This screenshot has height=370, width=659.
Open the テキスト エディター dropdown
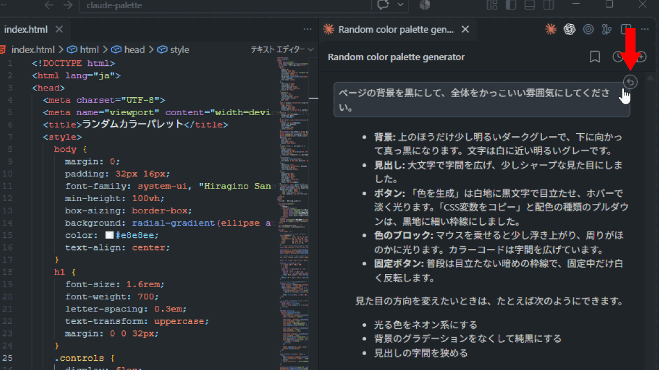282,49
